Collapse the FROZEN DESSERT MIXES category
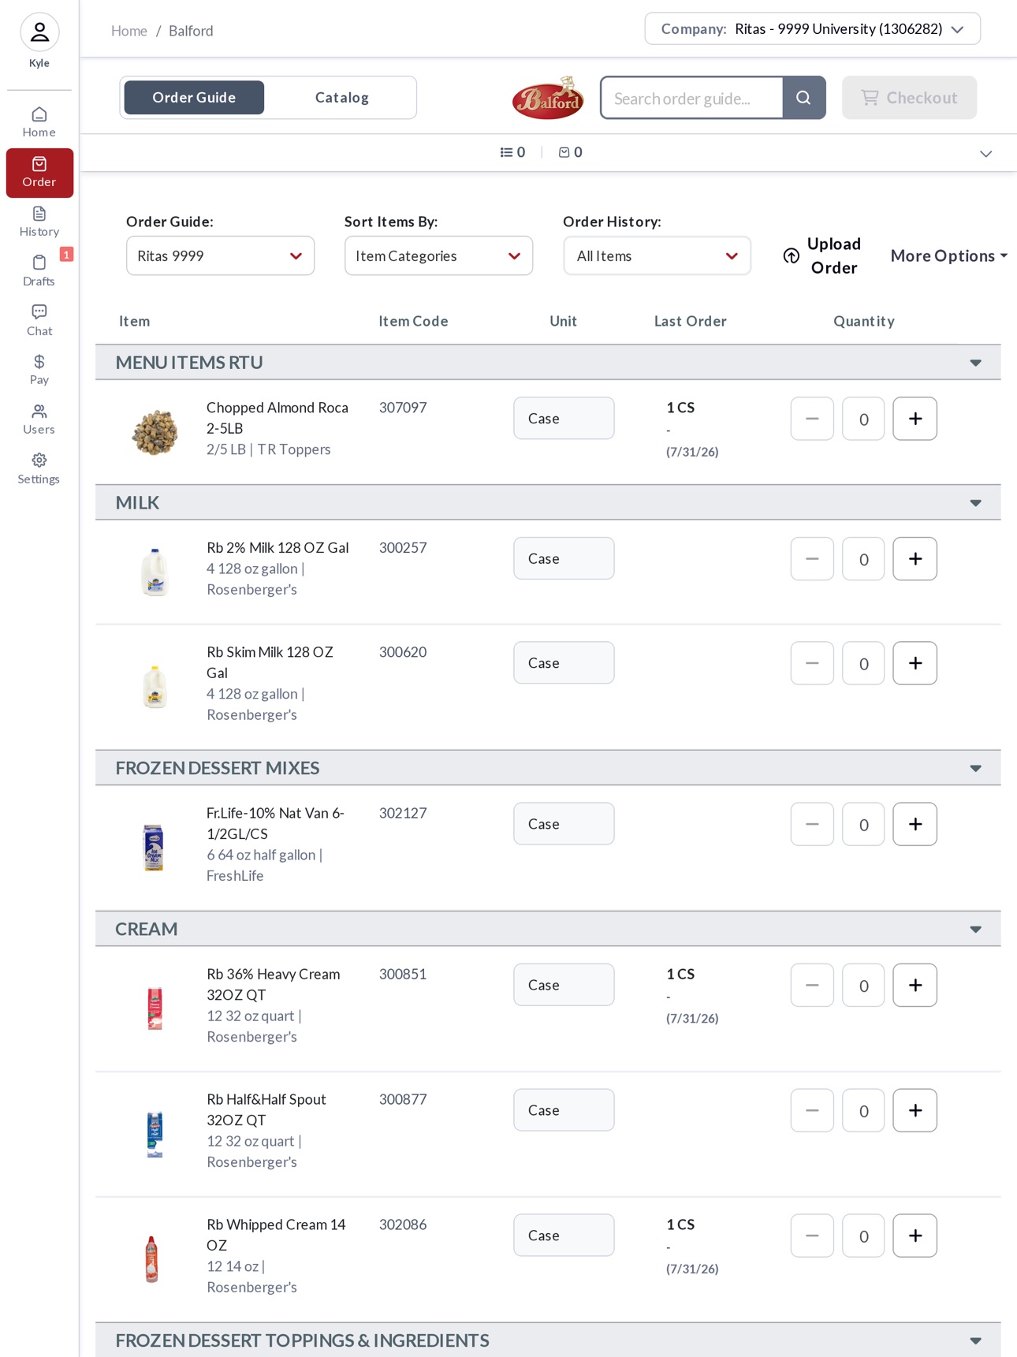The image size is (1017, 1357). (x=976, y=769)
